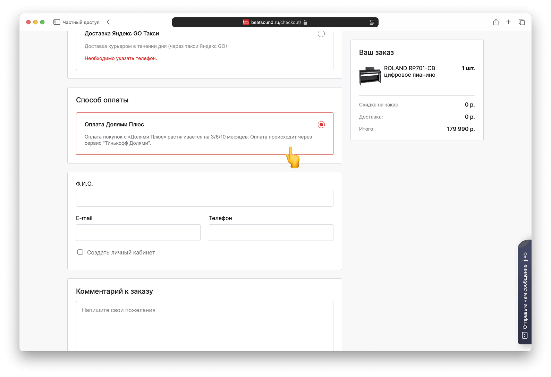Open the ROLAND RP701-CB product link
Viewport: 551px width, 377px height.
coord(410,72)
